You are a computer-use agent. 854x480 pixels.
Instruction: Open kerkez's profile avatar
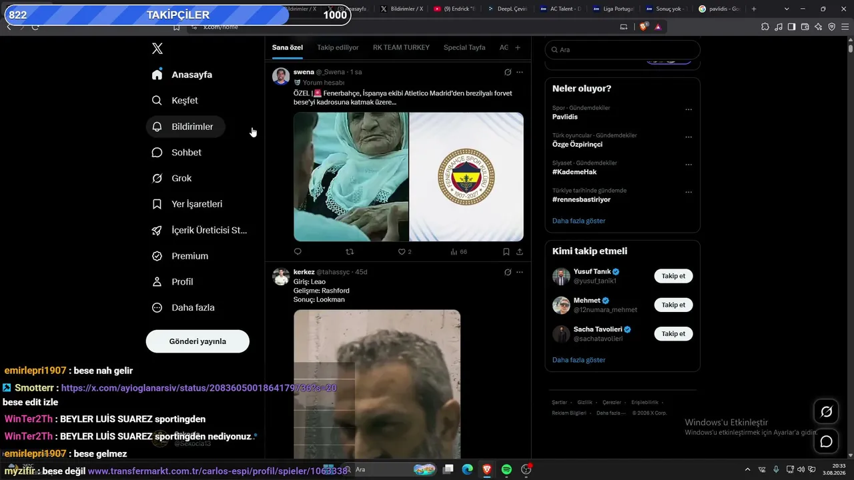281,277
